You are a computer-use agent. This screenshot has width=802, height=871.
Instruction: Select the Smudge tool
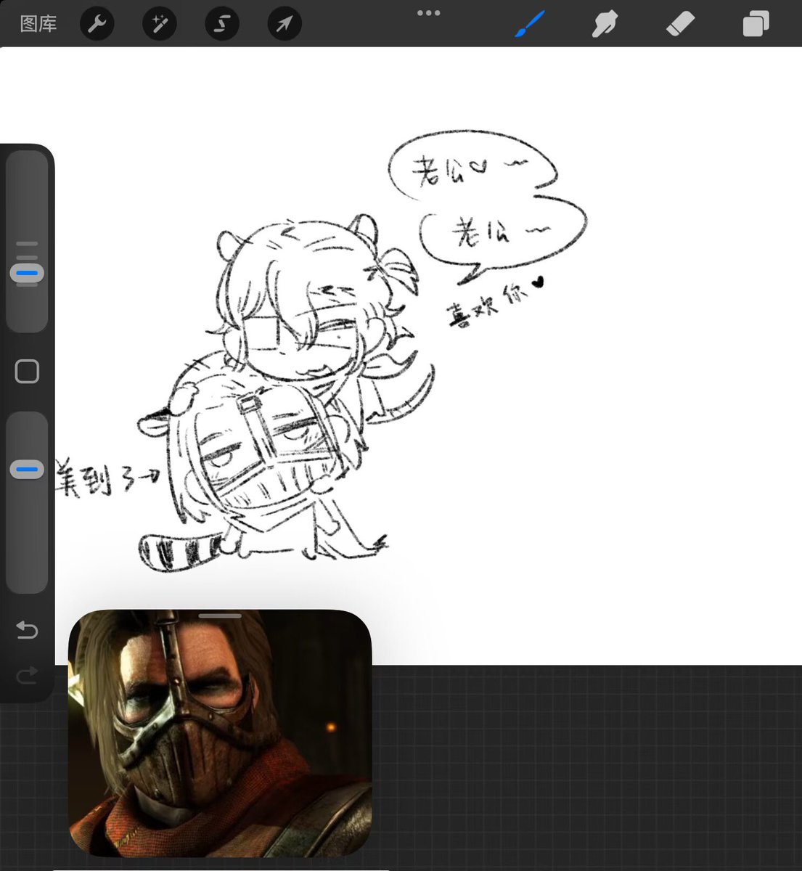[x=605, y=24]
